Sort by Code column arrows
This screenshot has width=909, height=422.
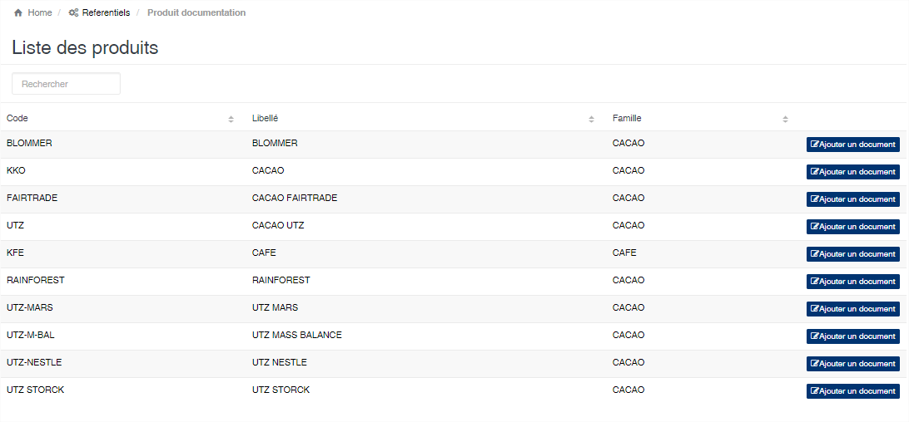231,120
